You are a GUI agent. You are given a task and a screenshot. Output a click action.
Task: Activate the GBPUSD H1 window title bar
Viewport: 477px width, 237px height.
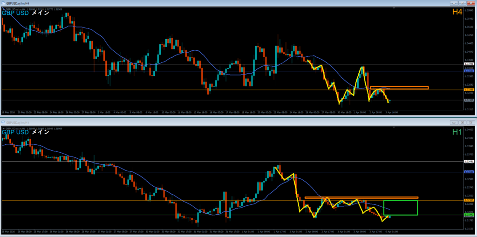pos(233,122)
